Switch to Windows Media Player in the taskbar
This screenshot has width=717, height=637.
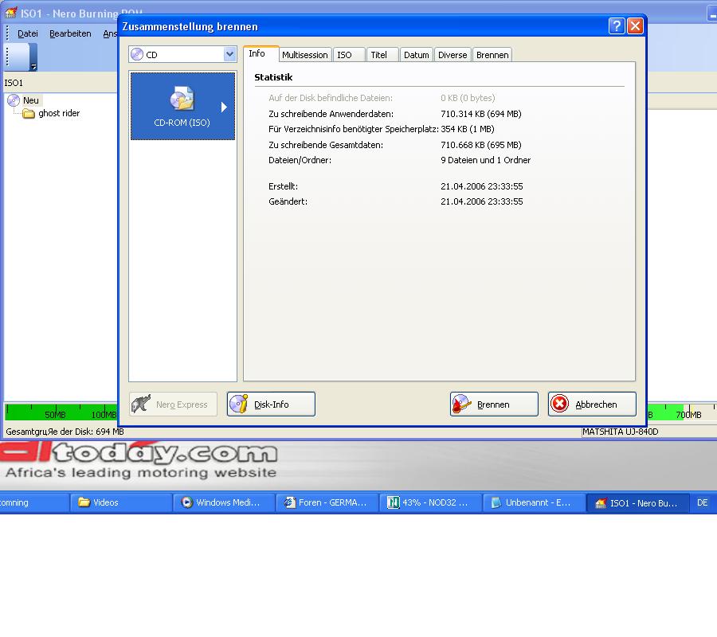point(224,502)
